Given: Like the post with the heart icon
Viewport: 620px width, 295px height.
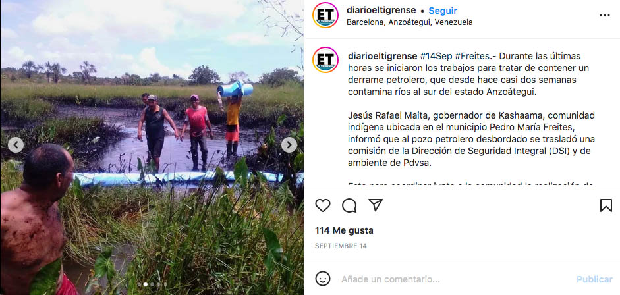Looking at the screenshot, I should coord(323,205).
